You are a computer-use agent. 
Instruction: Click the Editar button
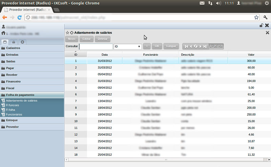pos(87,39)
